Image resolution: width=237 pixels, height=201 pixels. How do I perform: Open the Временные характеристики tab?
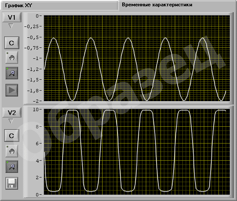[x=157, y=5]
